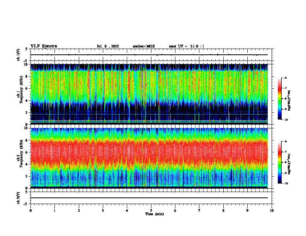306x236 pixels.
Task: Click the time axis tick label "5"
Action: (x=151, y=211)
